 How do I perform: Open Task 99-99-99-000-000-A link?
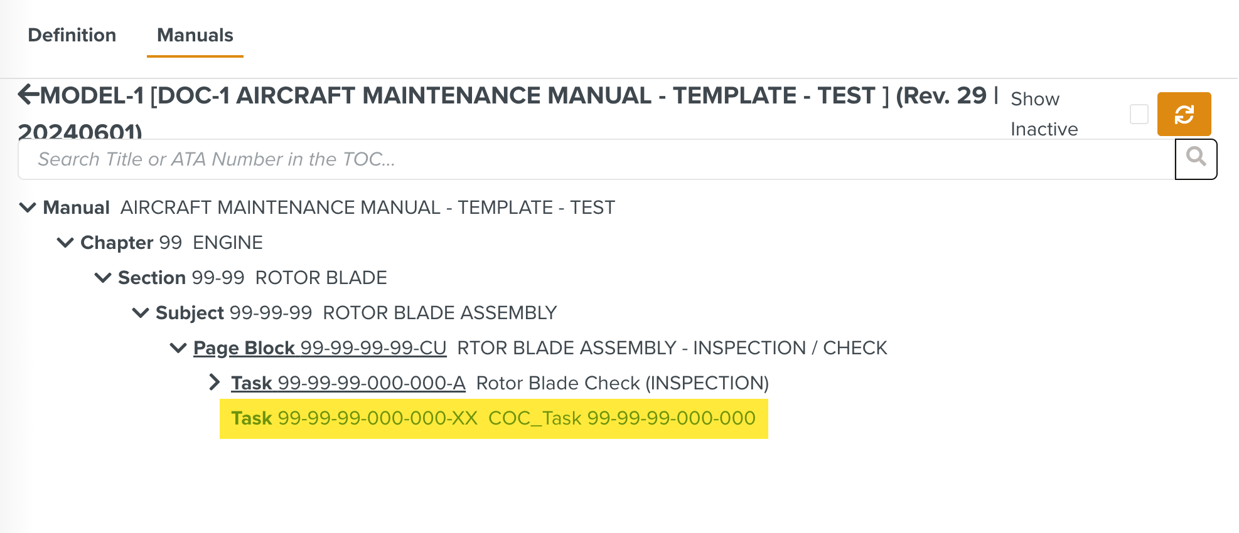(348, 383)
